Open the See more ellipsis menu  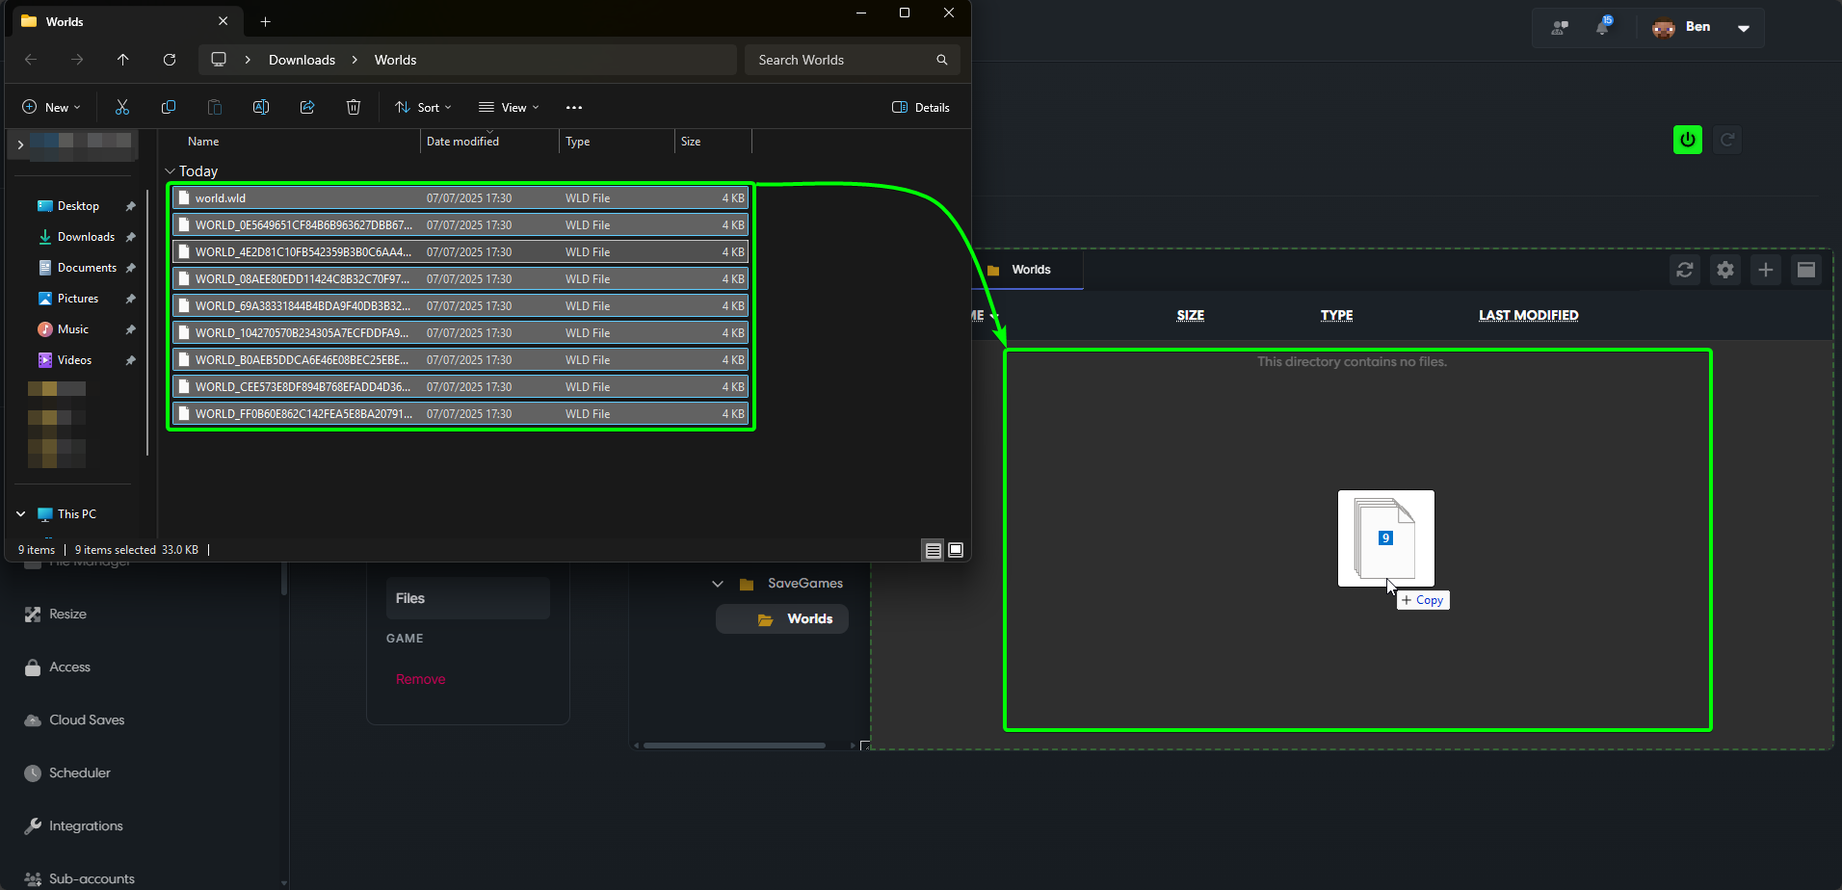(x=574, y=108)
